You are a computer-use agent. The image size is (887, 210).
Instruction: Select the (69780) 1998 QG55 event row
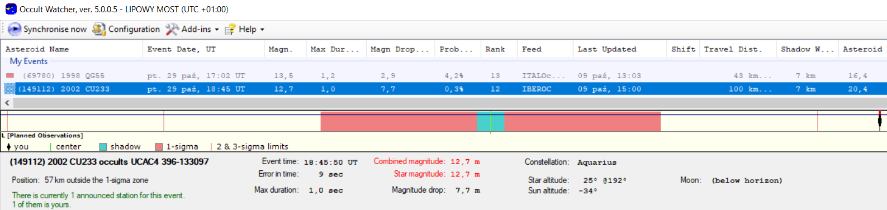click(443, 75)
